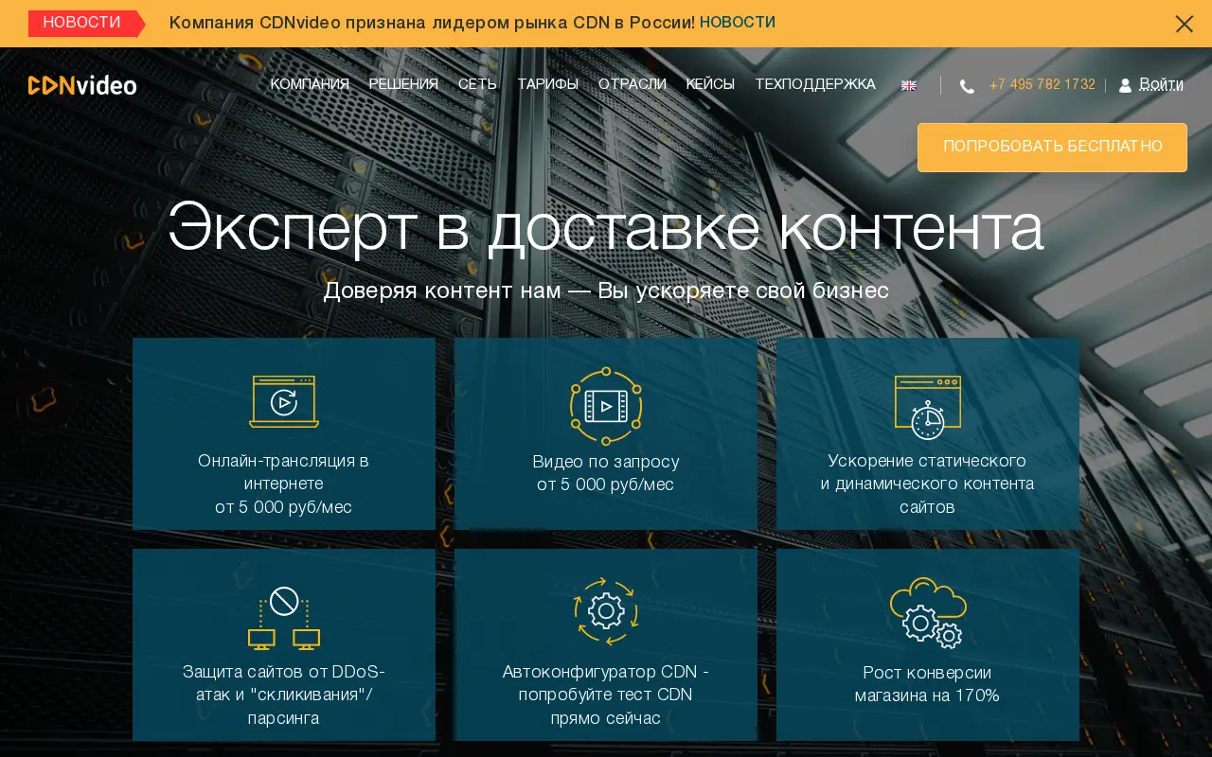This screenshot has width=1212, height=757.
Task: Open the 'Рост конверсии магазина на 170%' card text
Action: point(928,685)
